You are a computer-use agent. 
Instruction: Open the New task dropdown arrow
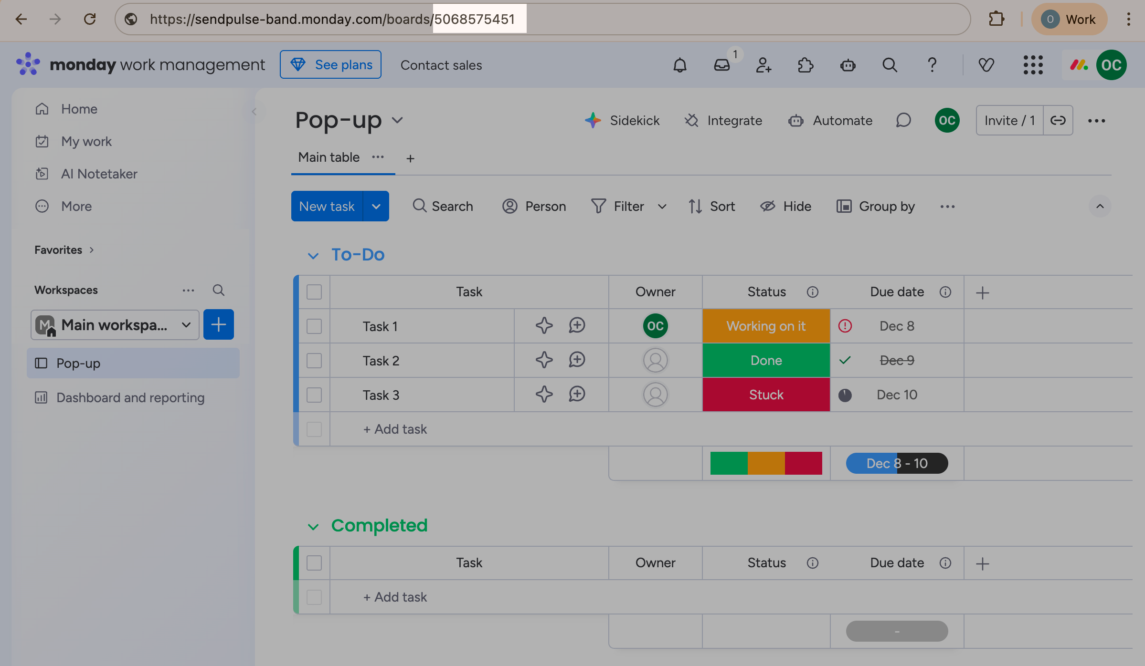point(376,207)
